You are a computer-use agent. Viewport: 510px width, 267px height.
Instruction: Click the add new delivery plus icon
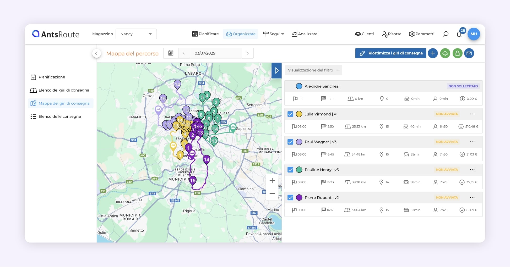(x=433, y=53)
